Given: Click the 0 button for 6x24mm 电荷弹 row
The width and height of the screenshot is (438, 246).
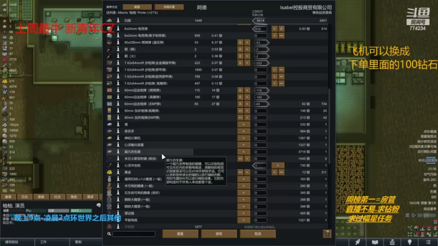Looking at the screenshot, I should 281,29.
